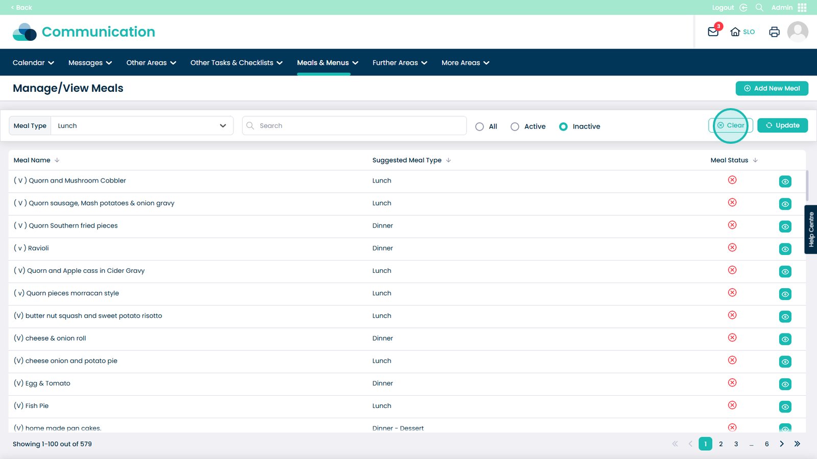Click into the meal Search field
This screenshot has width=817, height=459.
click(x=357, y=126)
